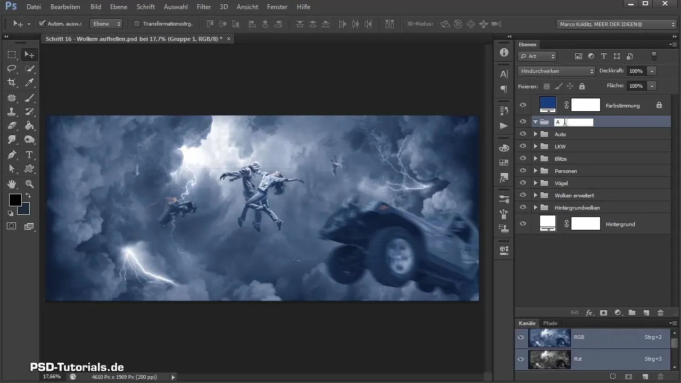Select the Crop tool
The image size is (681, 383).
[x=12, y=82]
